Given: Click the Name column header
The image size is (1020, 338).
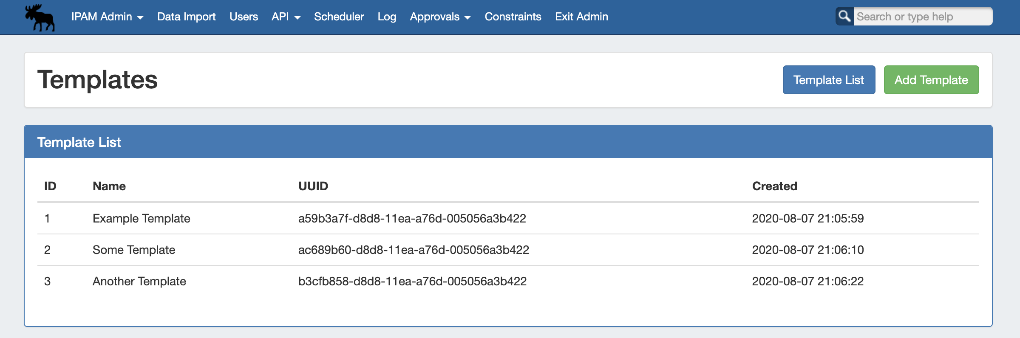Looking at the screenshot, I should tap(109, 186).
